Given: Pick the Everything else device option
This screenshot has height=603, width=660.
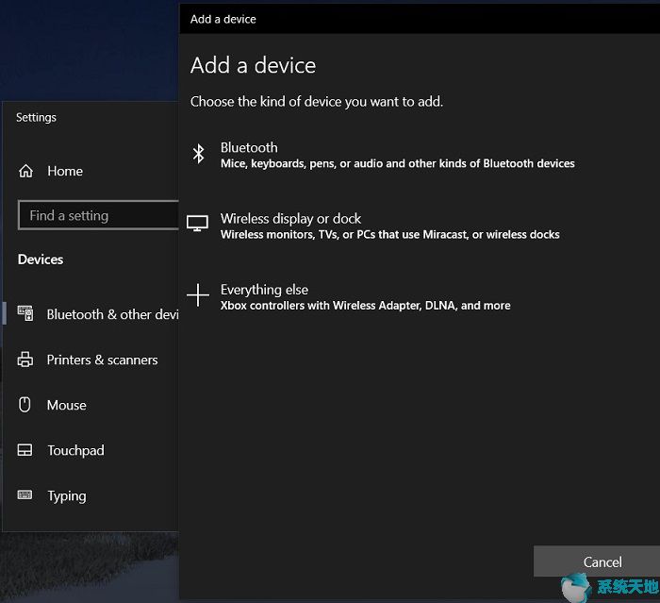Looking at the screenshot, I should coord(350,296).
